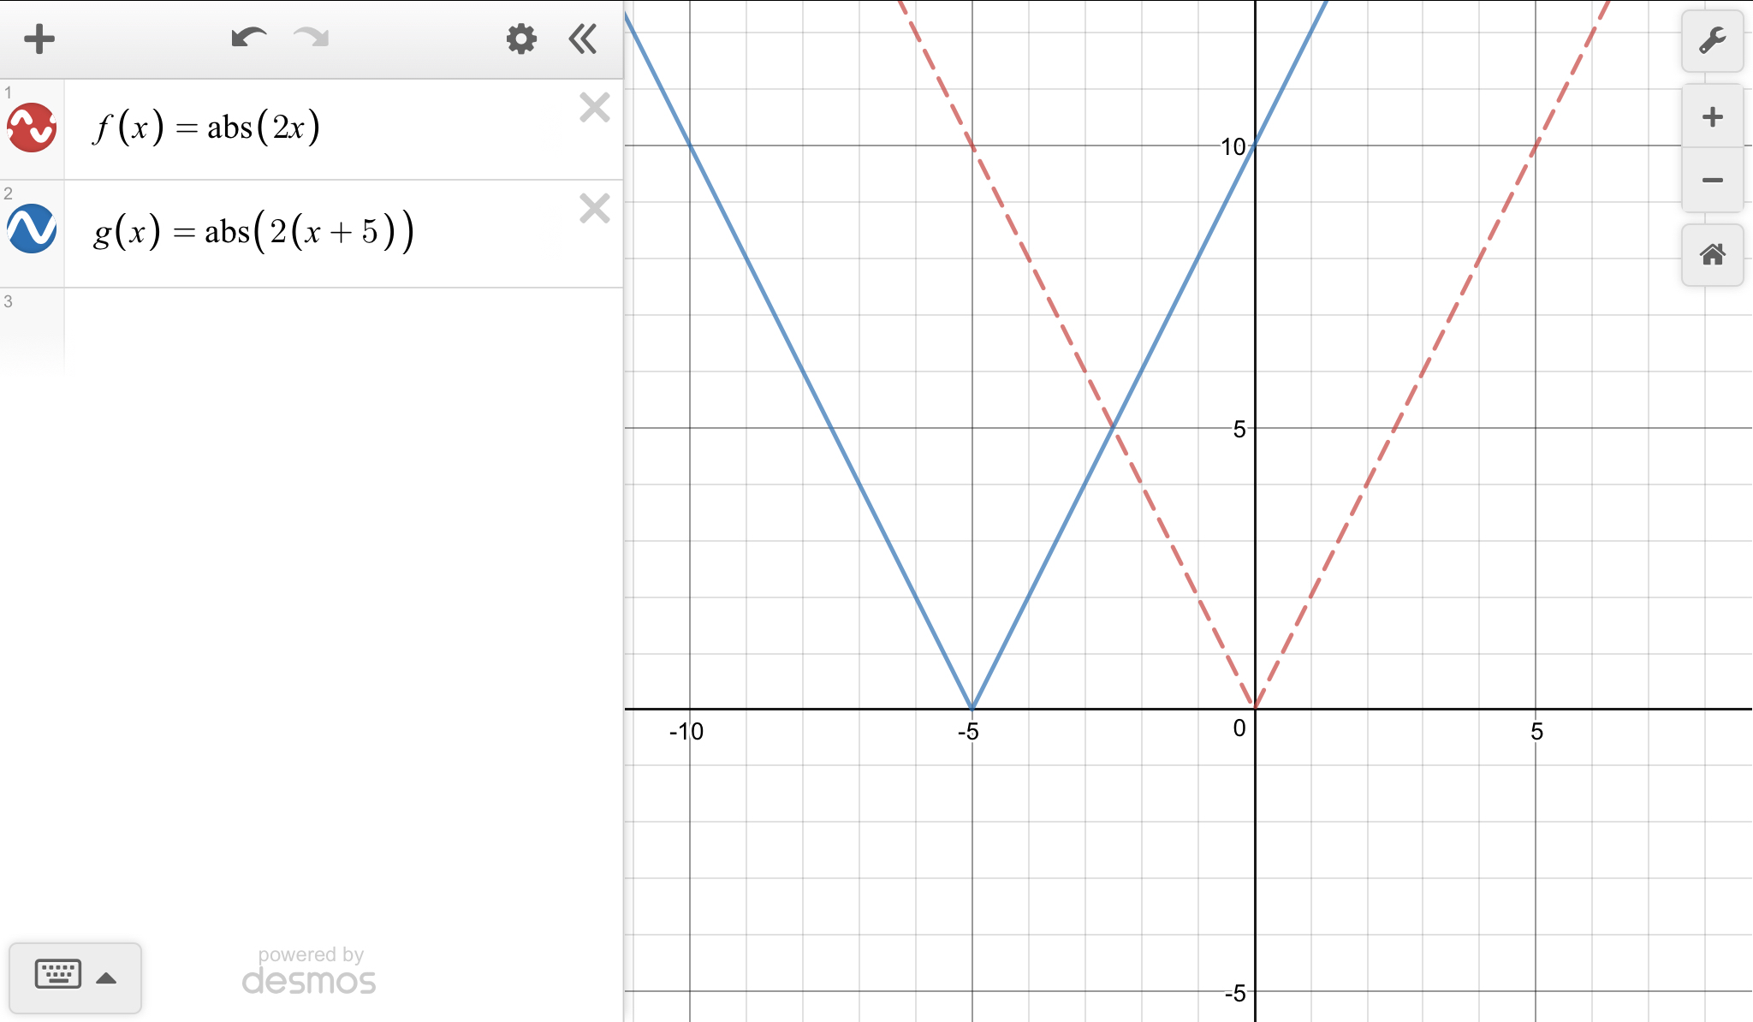Open the powered by desmos link

click(x=309, y=972)
